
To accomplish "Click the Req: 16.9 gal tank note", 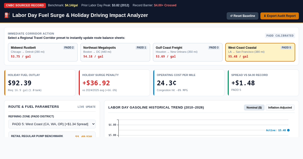I will 24,90.
